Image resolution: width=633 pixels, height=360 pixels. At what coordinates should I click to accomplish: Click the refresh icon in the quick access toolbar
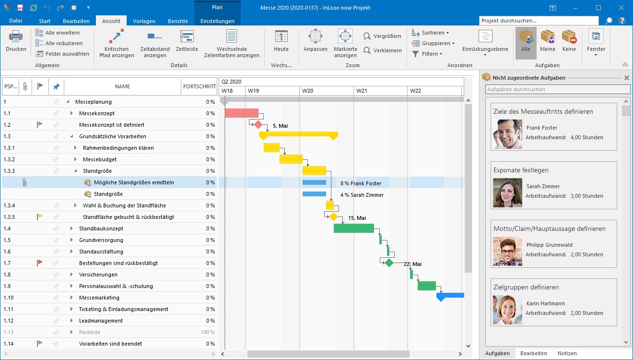34,8
